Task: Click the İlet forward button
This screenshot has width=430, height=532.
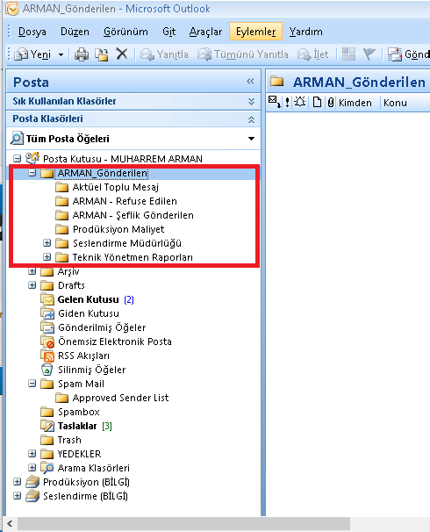Action: click(x=313, y=54)
